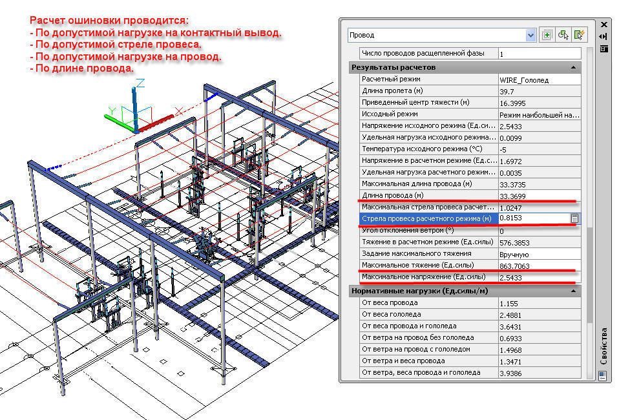
Task: Open the Провод object type dropdown
Action: pos(530,36)
